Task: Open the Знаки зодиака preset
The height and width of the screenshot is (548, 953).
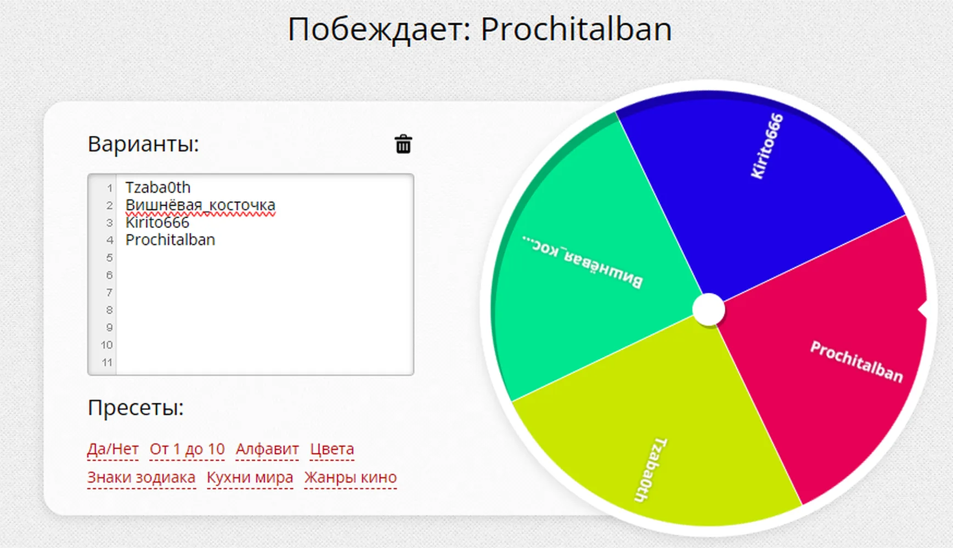Action: coord(142,477)
